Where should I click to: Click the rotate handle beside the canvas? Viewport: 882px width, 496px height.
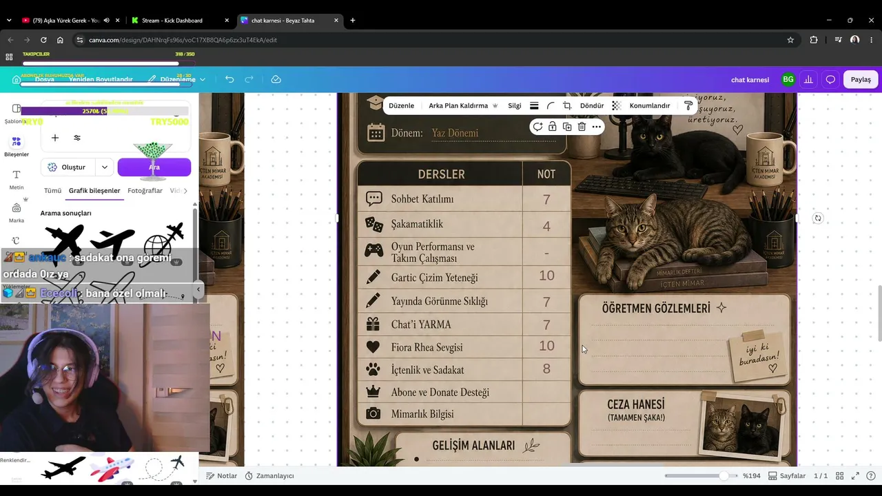(x=818, y=218)
